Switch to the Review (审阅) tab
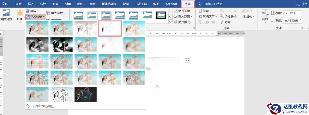Viewport: 309px width, 115px height. point(92,4)
